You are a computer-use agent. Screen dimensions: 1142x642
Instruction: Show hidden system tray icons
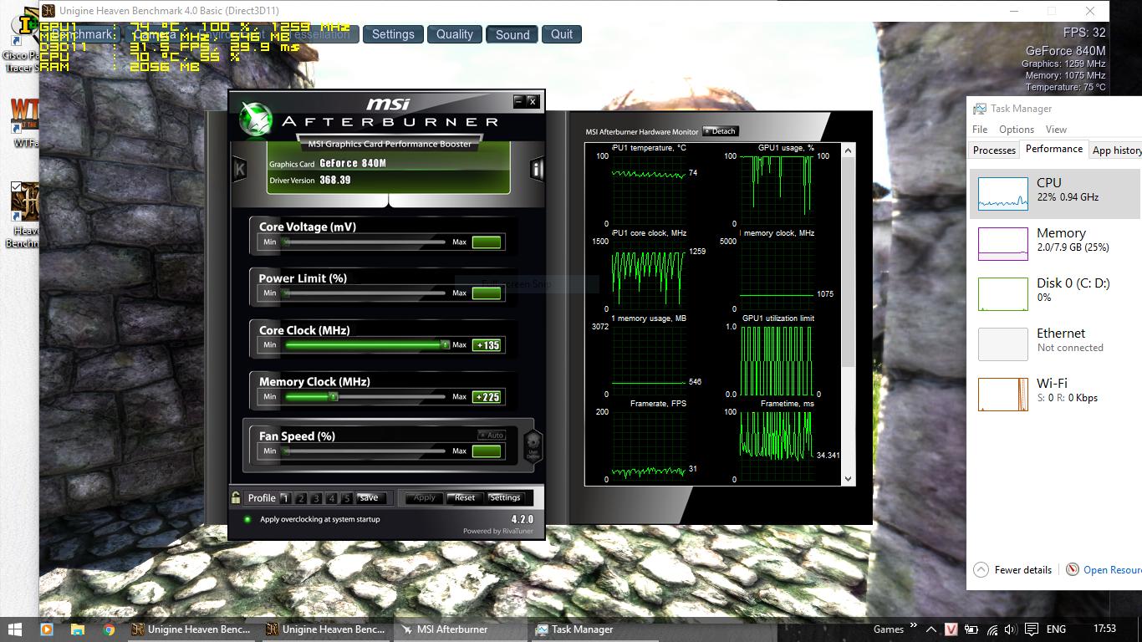coord(933,629)
